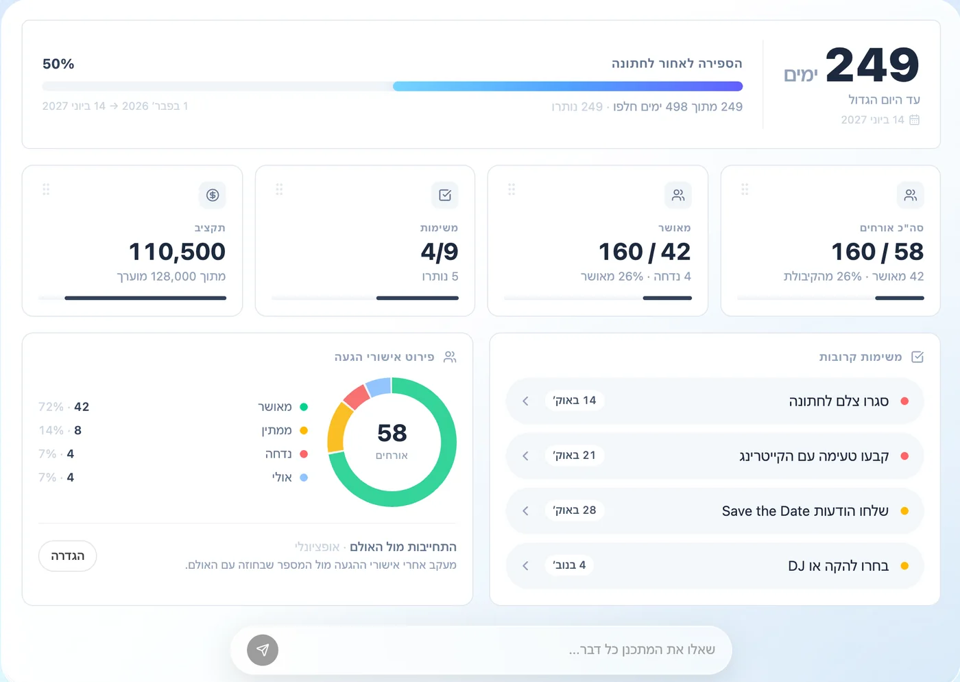Click the checkbox icon on משימות card
This screenshot has width=960, height=682.
tap(445, 195)
